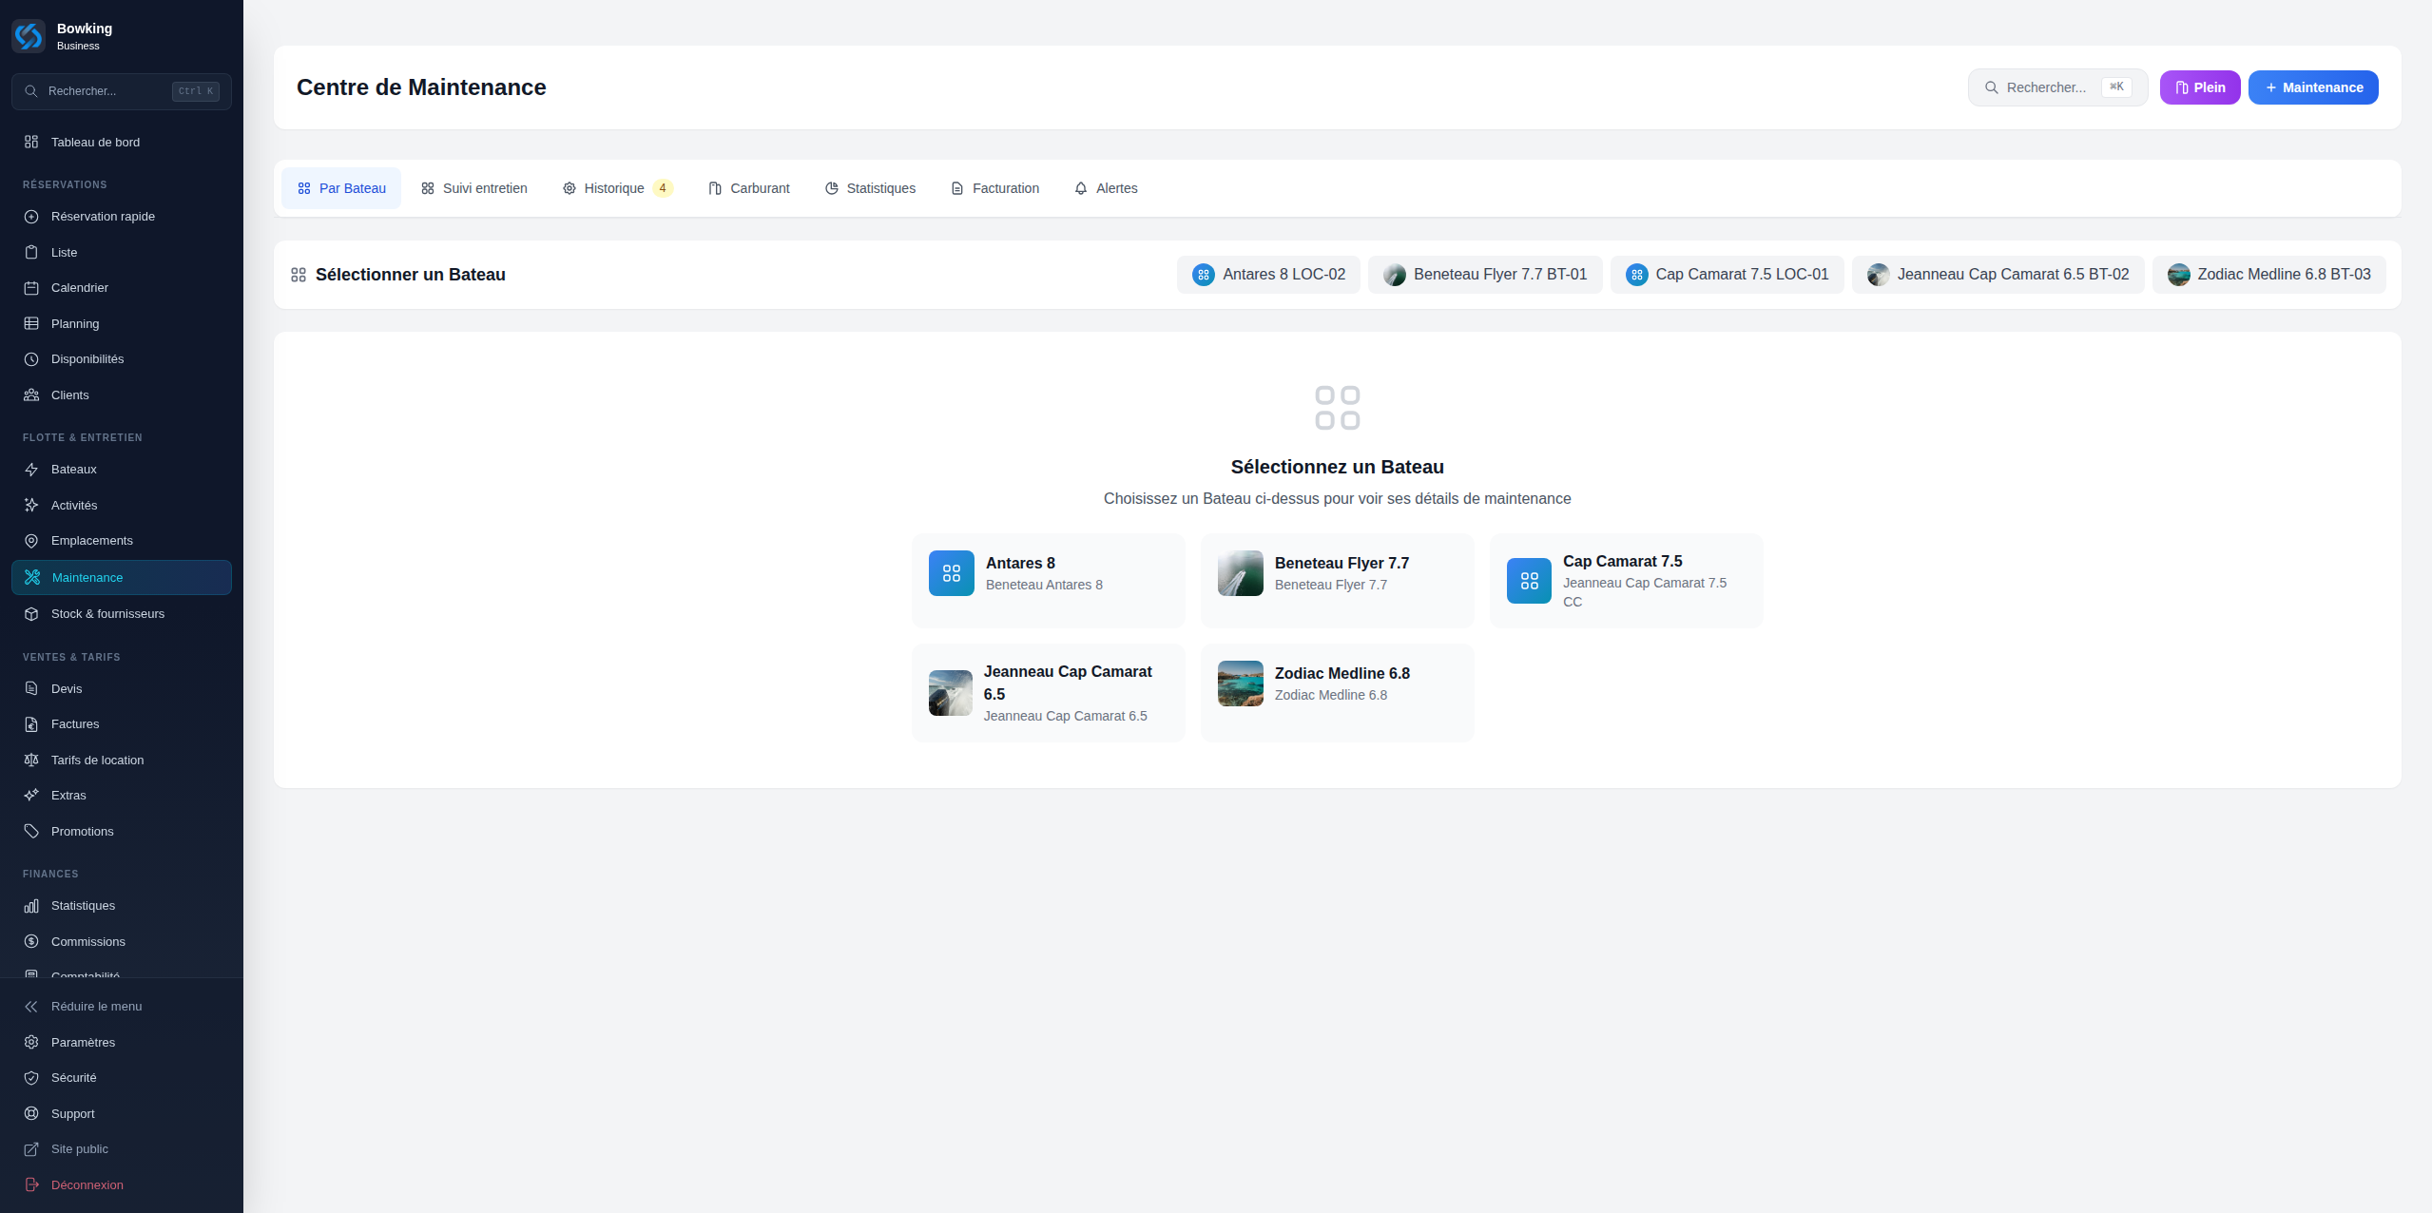Select Antares 8 LOC-02 boat chip

[1268, 275]
